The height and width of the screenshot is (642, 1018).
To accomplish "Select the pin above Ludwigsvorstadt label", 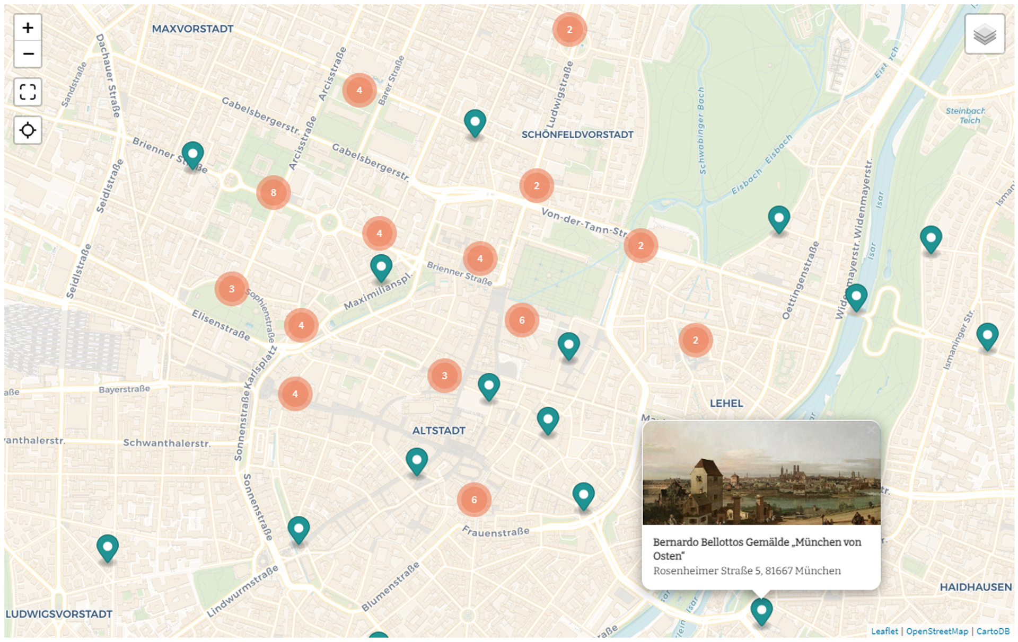I will click(x=108, y=548).
